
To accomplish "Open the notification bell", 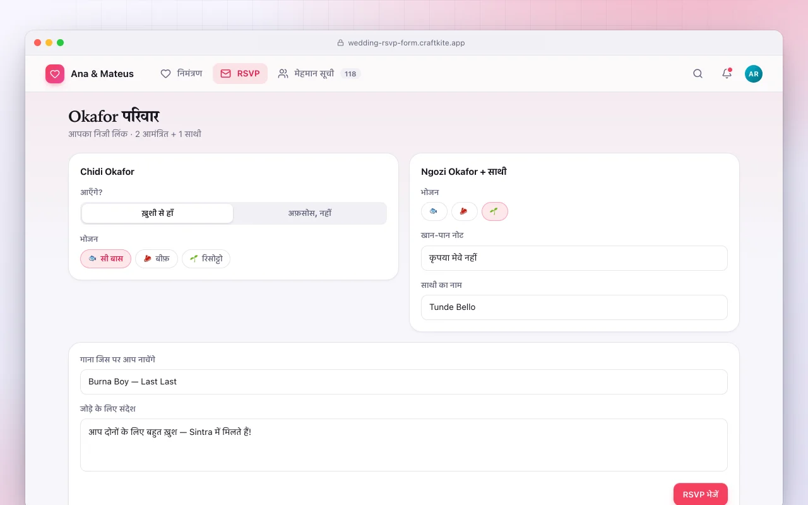I will (727, 74).
